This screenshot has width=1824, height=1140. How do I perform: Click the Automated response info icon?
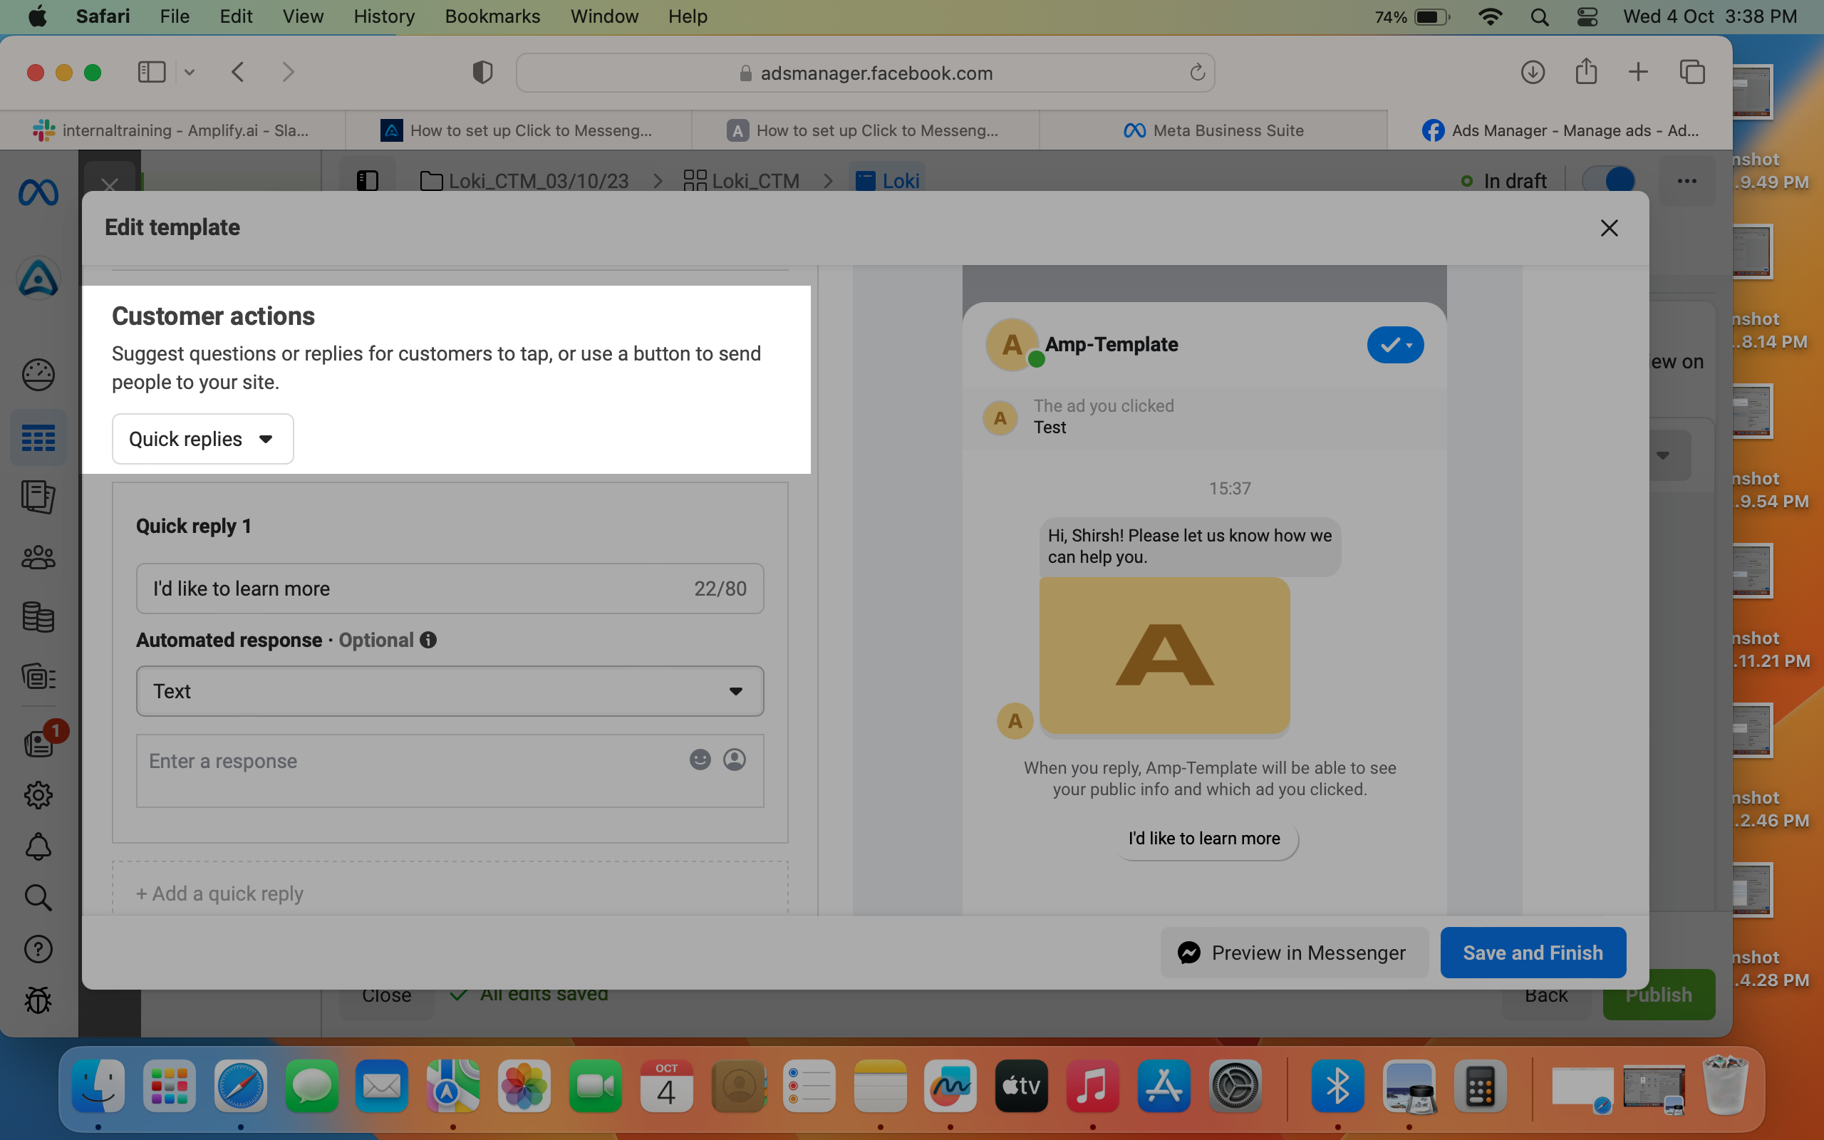428,640
